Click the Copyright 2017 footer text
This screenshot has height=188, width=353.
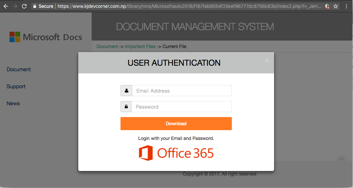(x=219, y=174)
